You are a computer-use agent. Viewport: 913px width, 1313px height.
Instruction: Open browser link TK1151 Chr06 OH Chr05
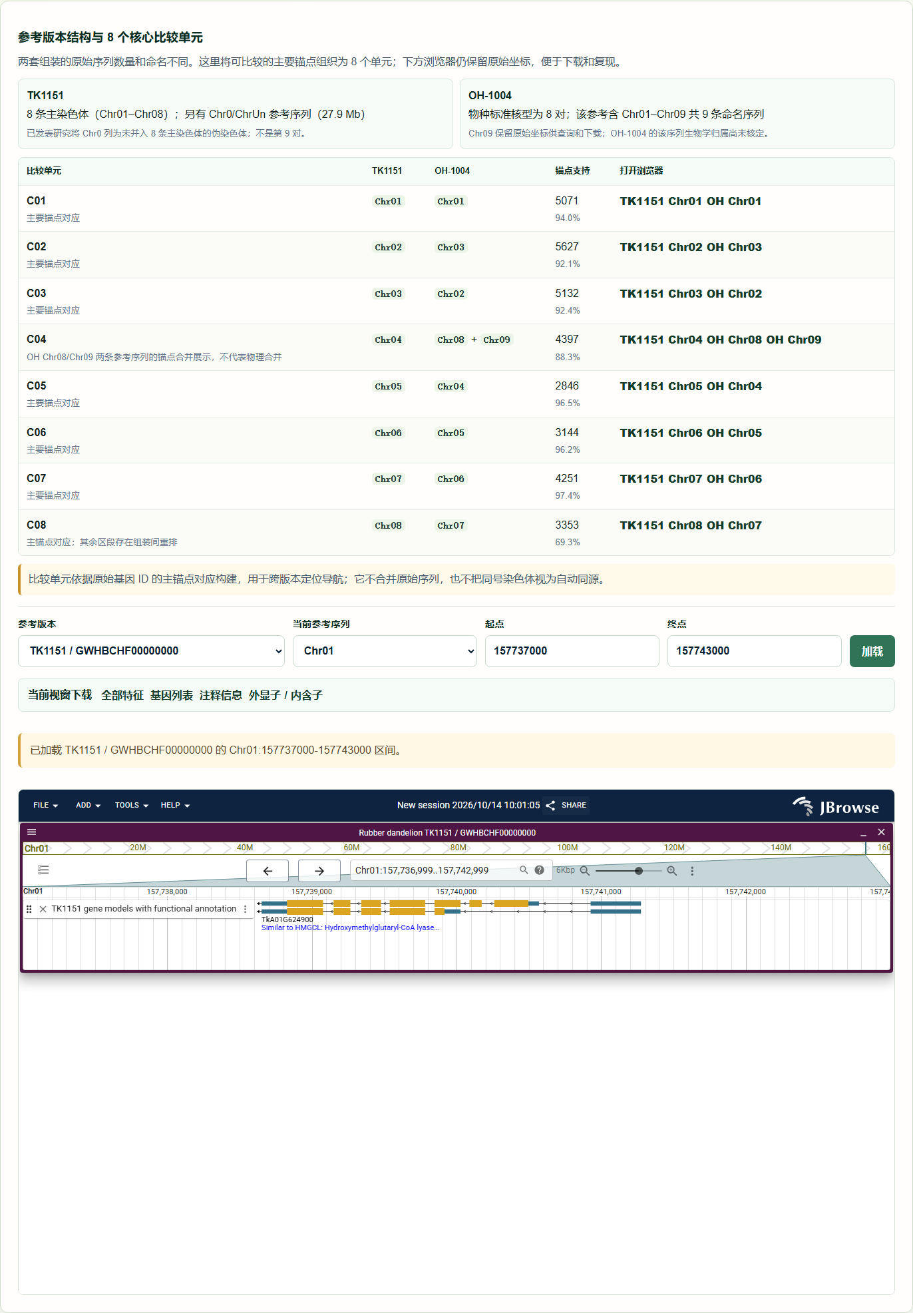(x=691, y=433)
